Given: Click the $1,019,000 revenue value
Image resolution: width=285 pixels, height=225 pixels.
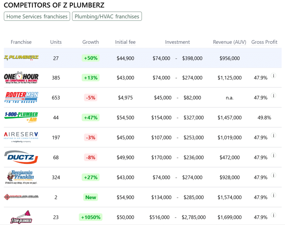Looking at the screenshot, I should 230,137.
